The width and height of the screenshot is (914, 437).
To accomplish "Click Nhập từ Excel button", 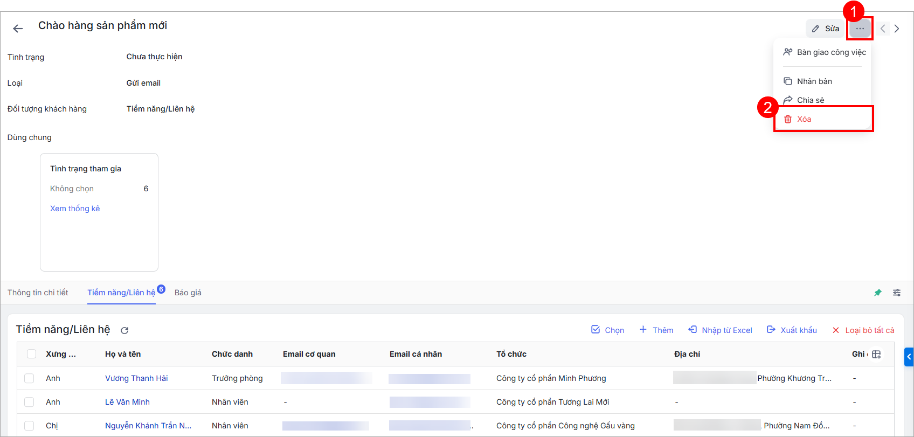I will pyautogui.click(x=720, y=330).
